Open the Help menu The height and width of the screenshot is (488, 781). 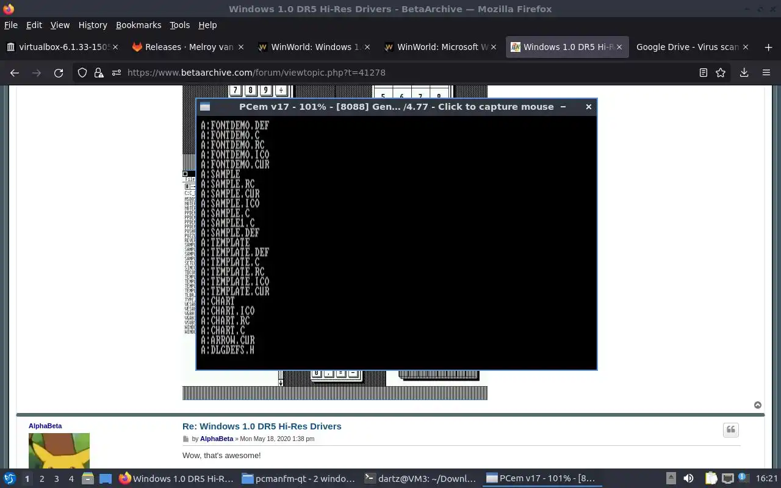click(x=207, y=25)
